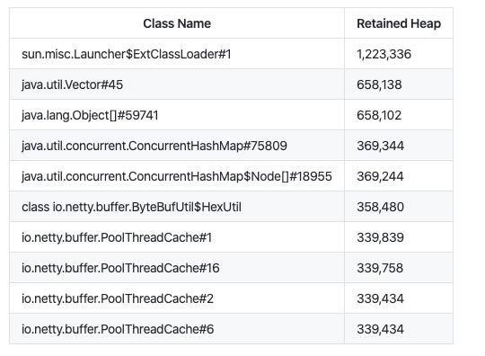The width and height of the screenshot is (485, 356).
Task: Click the Retained Heap column header
Action: [399, 23]
